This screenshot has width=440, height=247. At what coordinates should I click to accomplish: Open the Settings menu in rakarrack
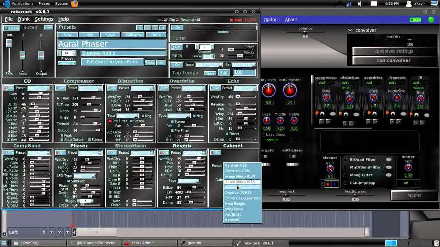click(x=44, y=19)
